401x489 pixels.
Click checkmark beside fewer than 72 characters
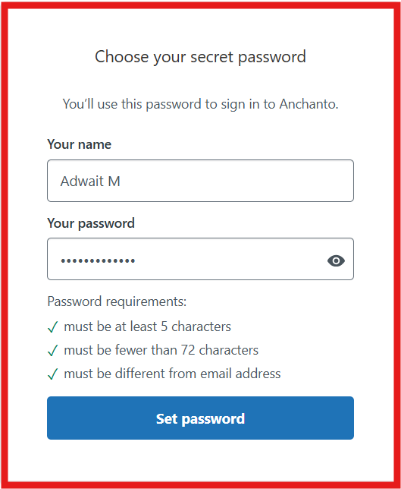(52, 351)
